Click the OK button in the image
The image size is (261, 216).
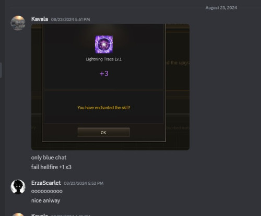click(103, 132)
